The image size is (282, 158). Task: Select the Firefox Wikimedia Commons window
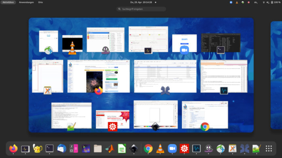pos(98,76)
